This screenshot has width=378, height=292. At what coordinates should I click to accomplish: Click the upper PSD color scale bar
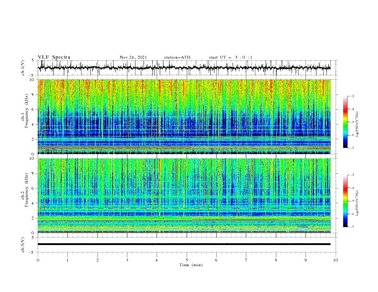[345, 122]
